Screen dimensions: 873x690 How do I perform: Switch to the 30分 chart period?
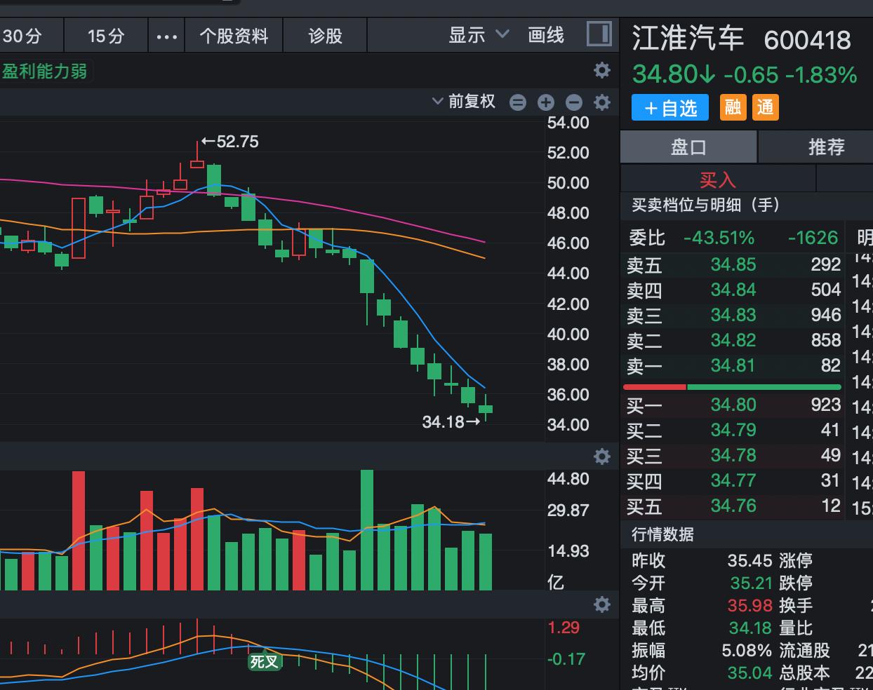point(22,36)
